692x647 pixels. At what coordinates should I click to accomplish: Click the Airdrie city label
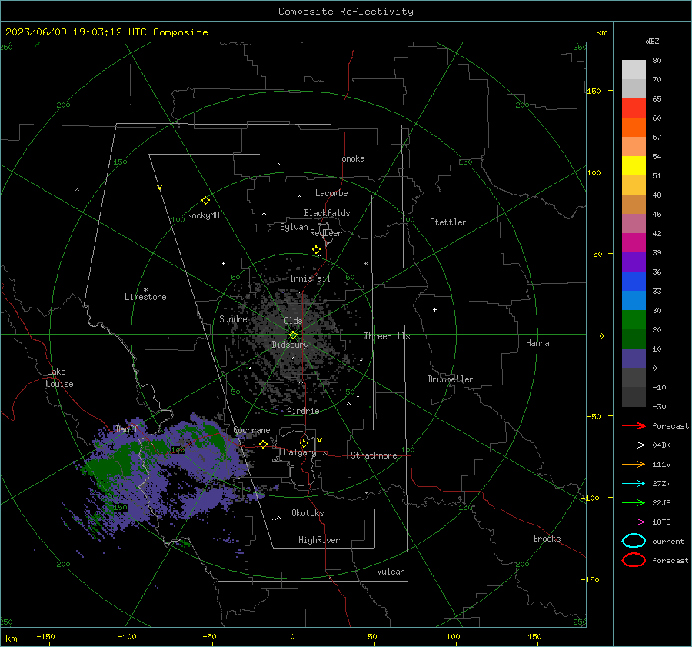303,411
